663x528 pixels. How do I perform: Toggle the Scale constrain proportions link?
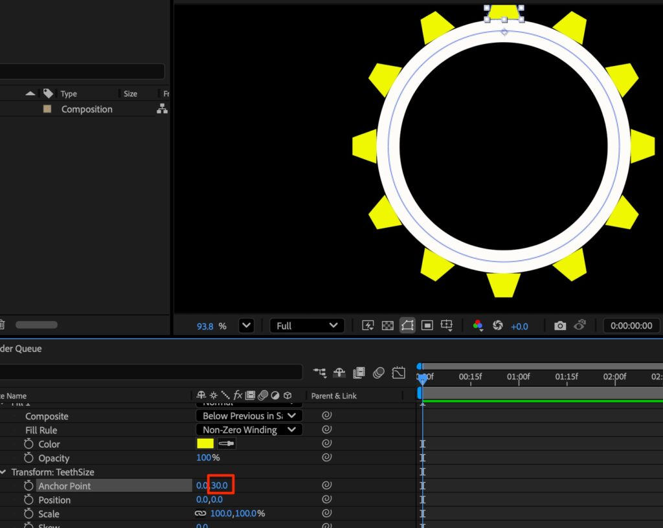tap(201, 514)
